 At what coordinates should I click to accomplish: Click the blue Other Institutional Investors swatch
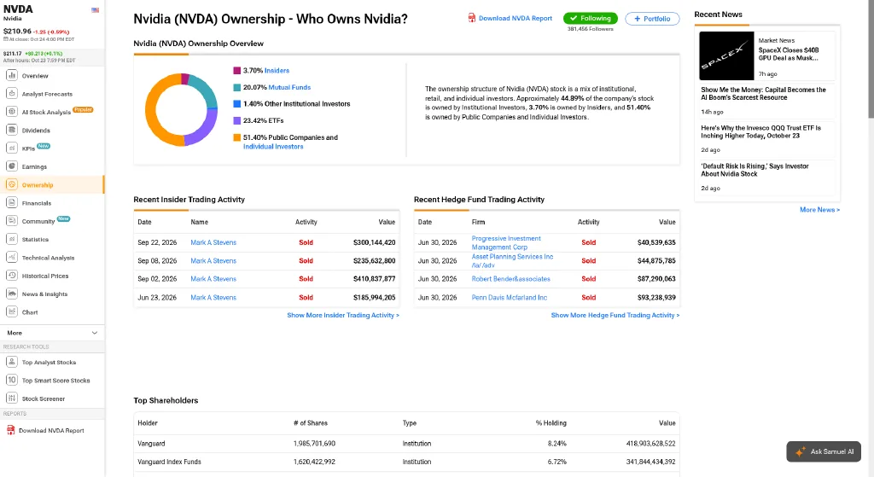click(237, 104)
